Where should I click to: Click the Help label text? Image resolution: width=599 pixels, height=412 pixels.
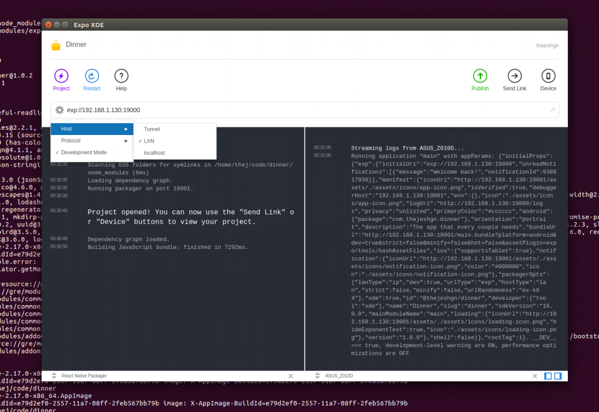[121, 88]
